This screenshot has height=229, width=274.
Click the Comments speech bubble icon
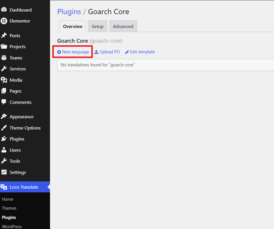pos(4,102)
